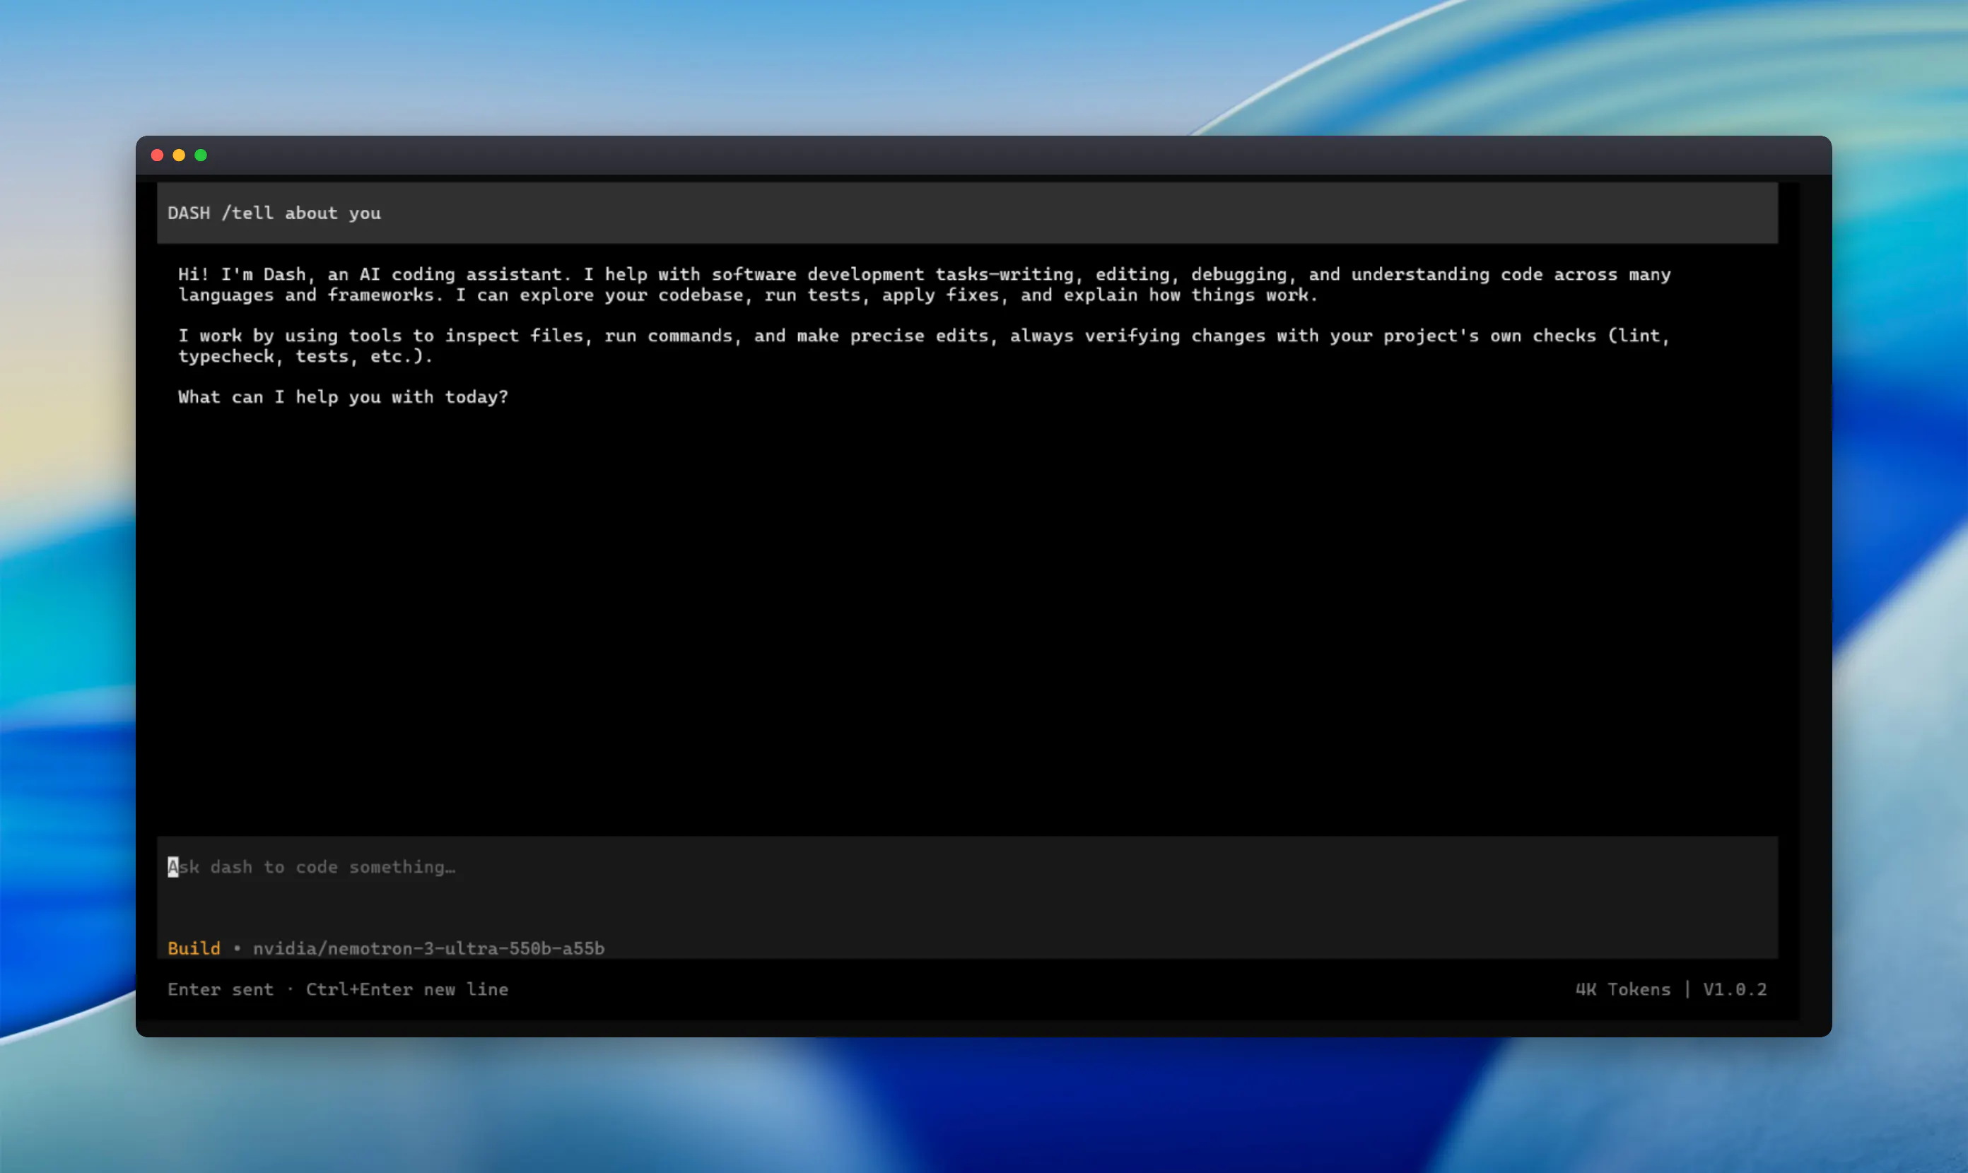
Task: Click the paragraph starting "Hi! I'm Dash"
Action: click(925, 285)
